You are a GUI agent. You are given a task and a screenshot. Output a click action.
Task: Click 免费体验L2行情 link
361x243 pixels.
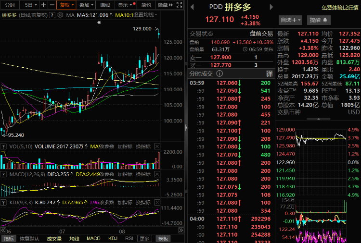[340, 8]
